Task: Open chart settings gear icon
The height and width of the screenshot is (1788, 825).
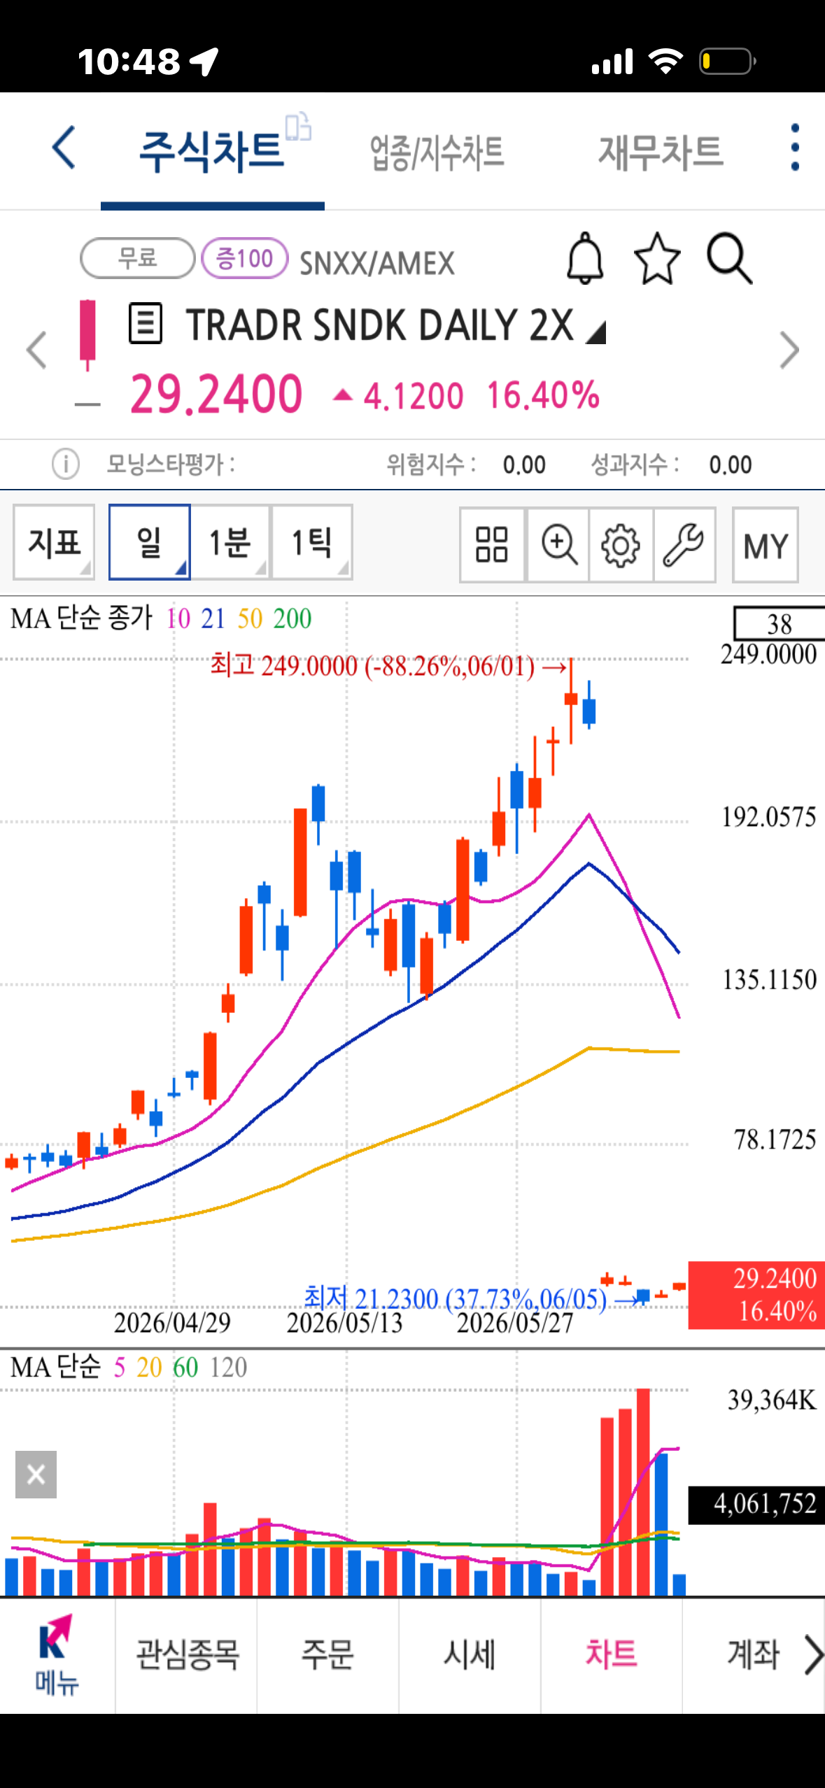Action: (621, 545)
